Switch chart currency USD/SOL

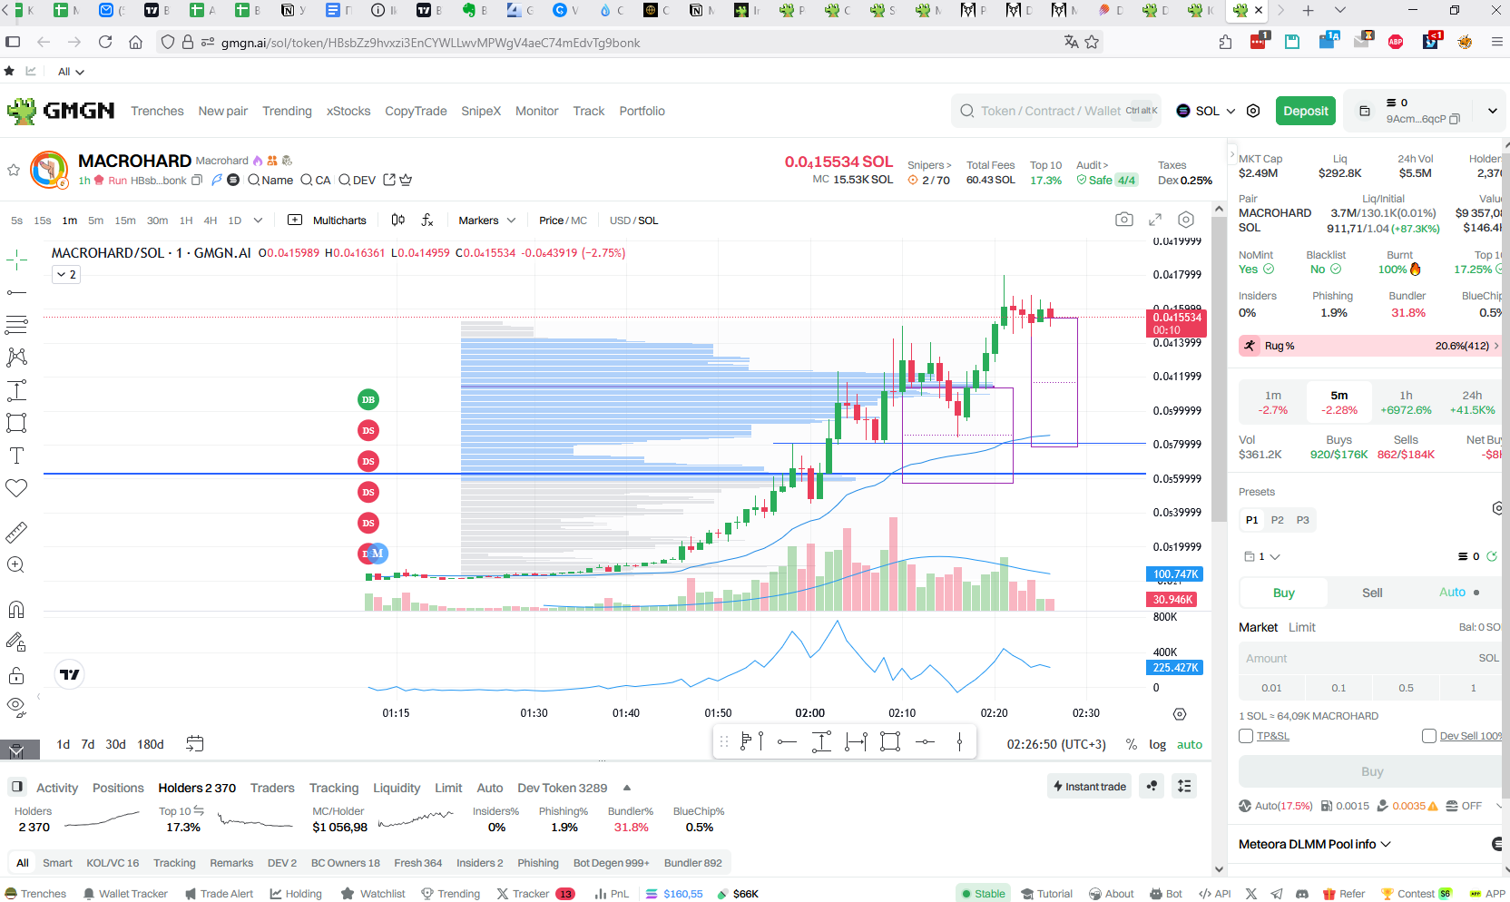633,221
